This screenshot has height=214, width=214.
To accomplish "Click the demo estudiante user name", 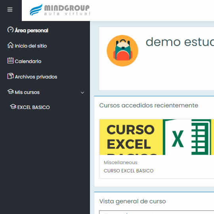I will [x=180, y=42].
